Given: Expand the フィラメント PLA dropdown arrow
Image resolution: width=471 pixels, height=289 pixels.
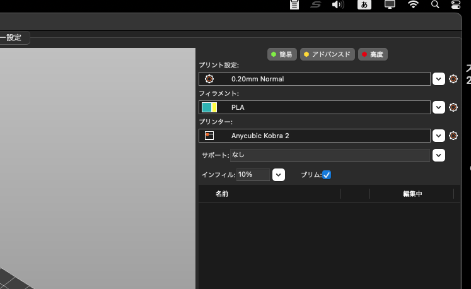Looking at the screenshot, I should [439, 107].
